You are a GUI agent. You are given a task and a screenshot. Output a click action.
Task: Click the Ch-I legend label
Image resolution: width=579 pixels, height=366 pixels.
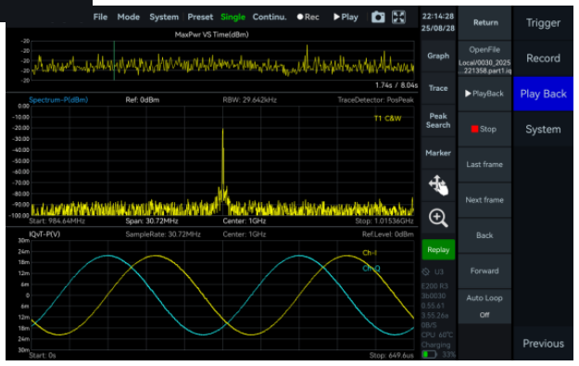(x=370, y=253)
